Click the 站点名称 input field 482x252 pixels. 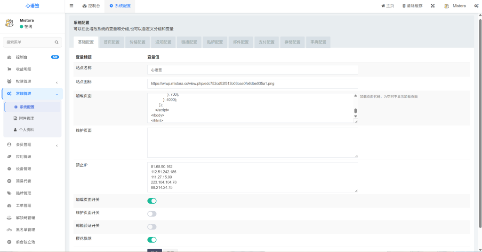253,69
